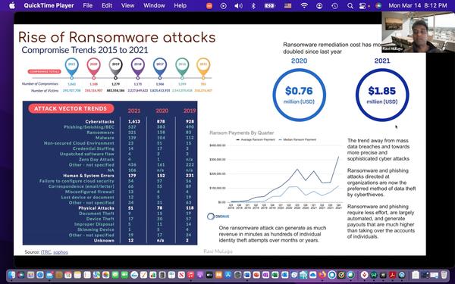The height and width of the screenshot is (284, 455).
Task: Open the Help menu
Action: 180,5
